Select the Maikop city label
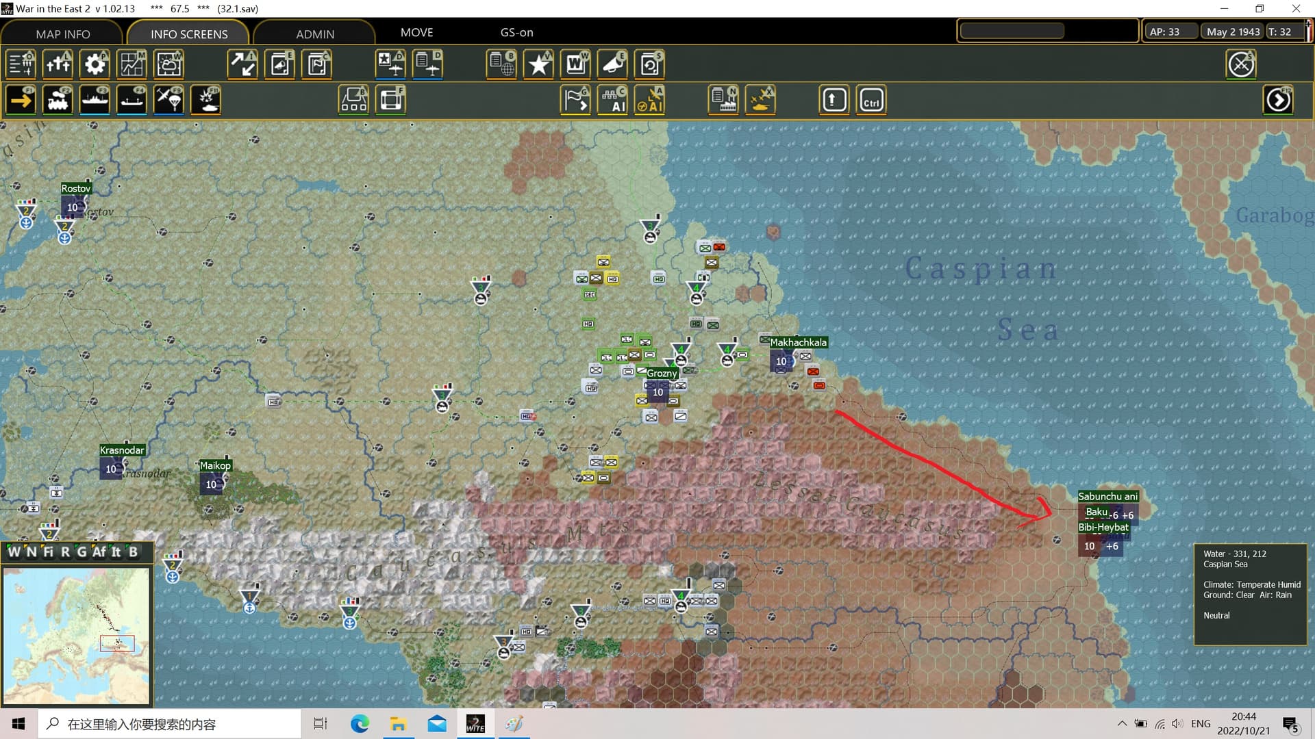Viewport: 1315px width, 739px height. (x=215, y=465)
